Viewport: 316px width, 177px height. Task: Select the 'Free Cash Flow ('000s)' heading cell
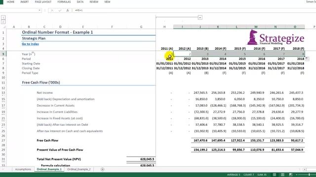click(41, 83)
